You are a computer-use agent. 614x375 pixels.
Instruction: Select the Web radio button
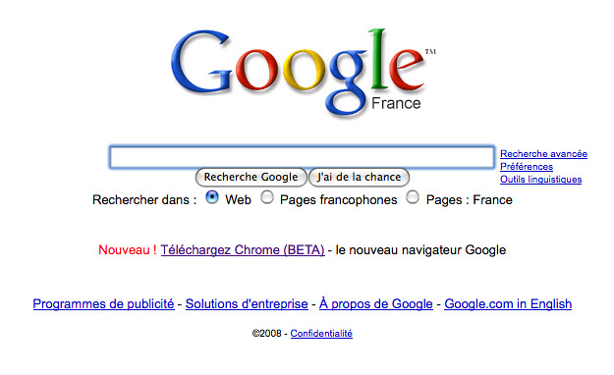[212, 197]
